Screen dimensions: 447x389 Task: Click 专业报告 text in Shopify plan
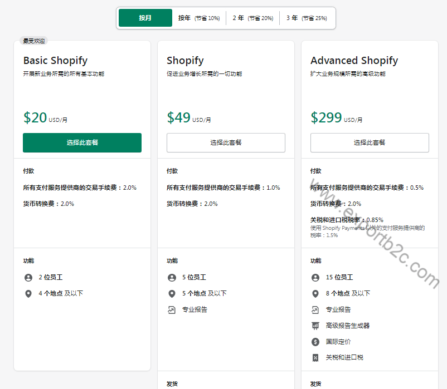pos(195,309)
